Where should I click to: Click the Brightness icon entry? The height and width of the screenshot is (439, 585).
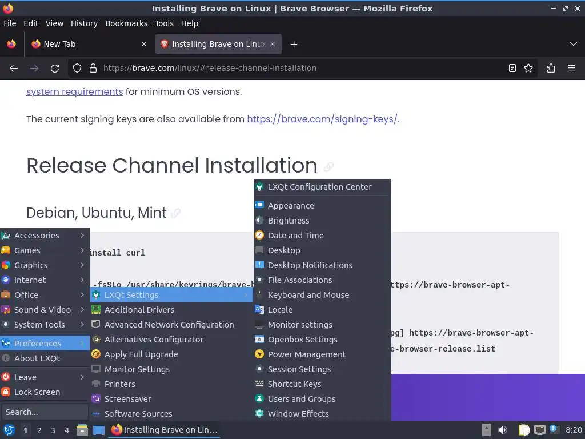click(x=259, y=220)
